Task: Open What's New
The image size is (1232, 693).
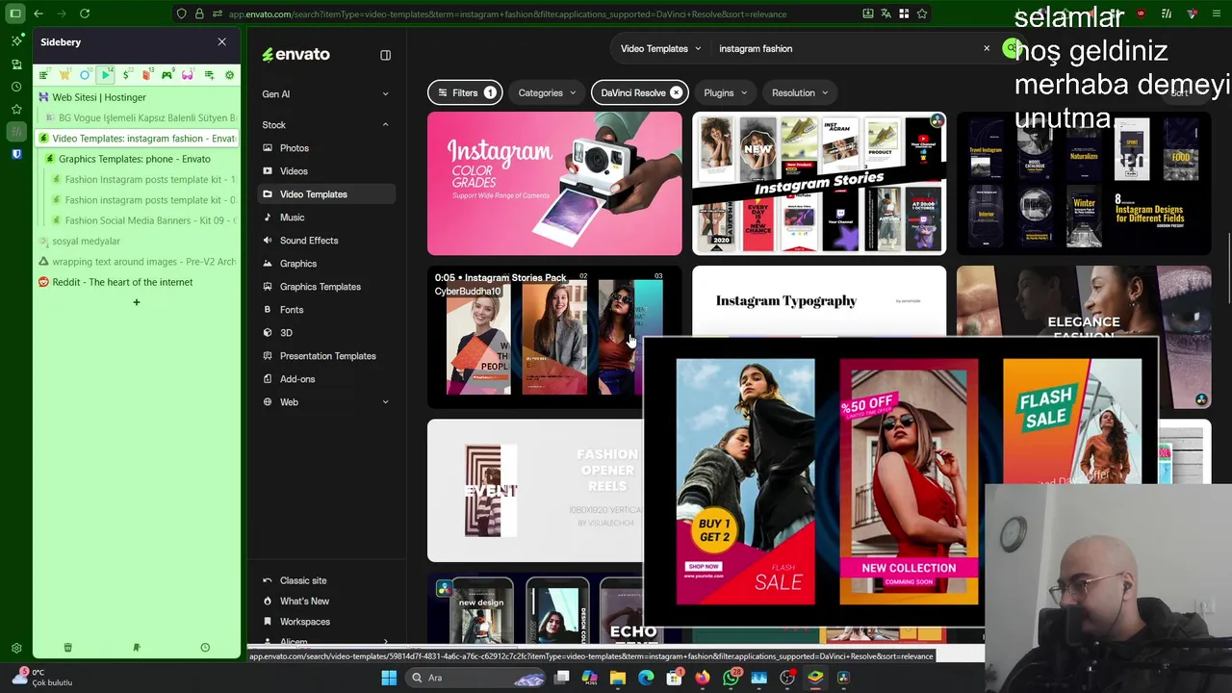Action: 304,602
